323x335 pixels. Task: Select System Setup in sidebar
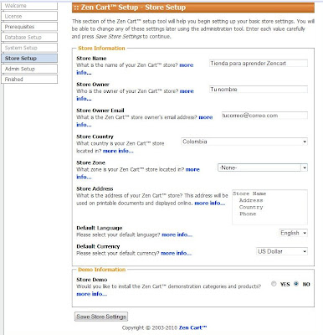coord(29,48)
